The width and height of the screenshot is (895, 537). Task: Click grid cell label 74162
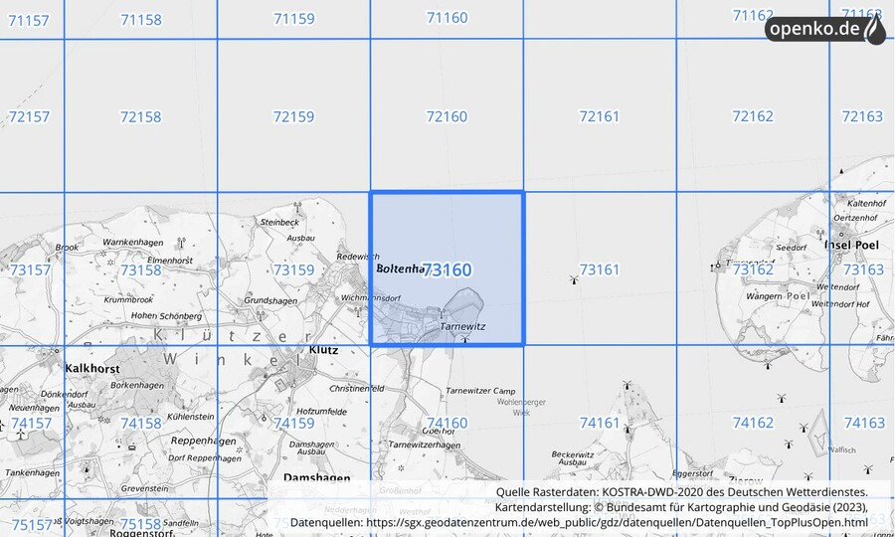click(753, 423)
